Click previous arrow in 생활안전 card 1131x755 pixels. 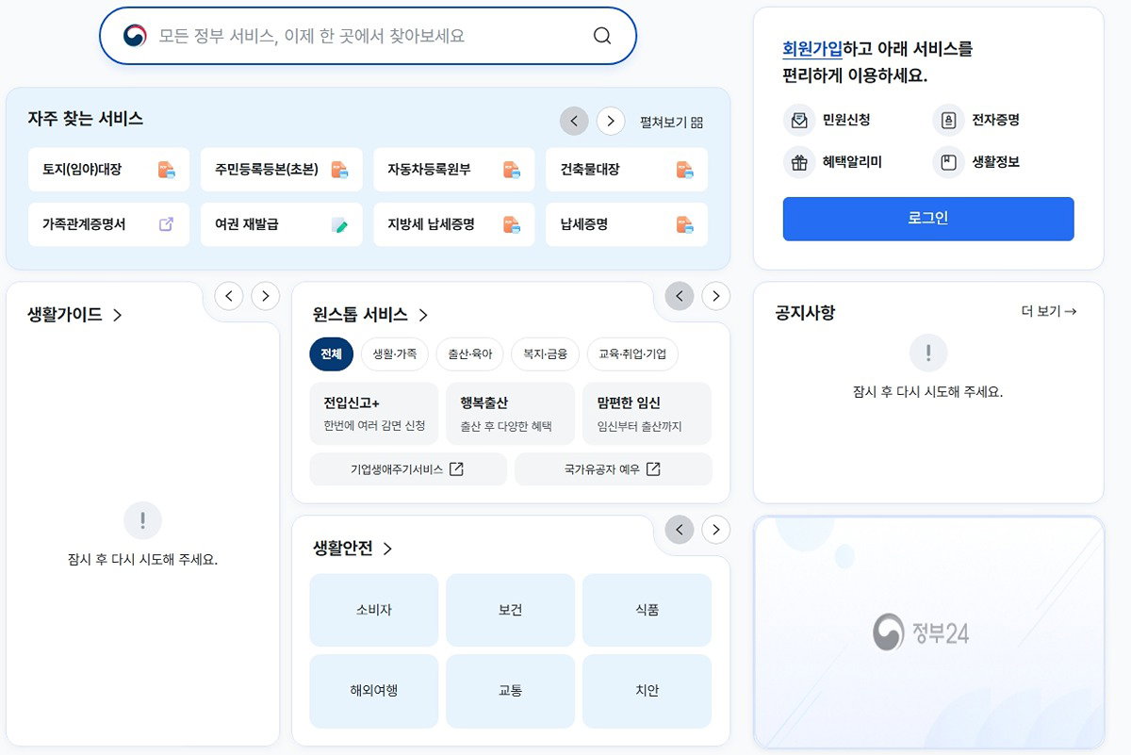coord(680,530)
